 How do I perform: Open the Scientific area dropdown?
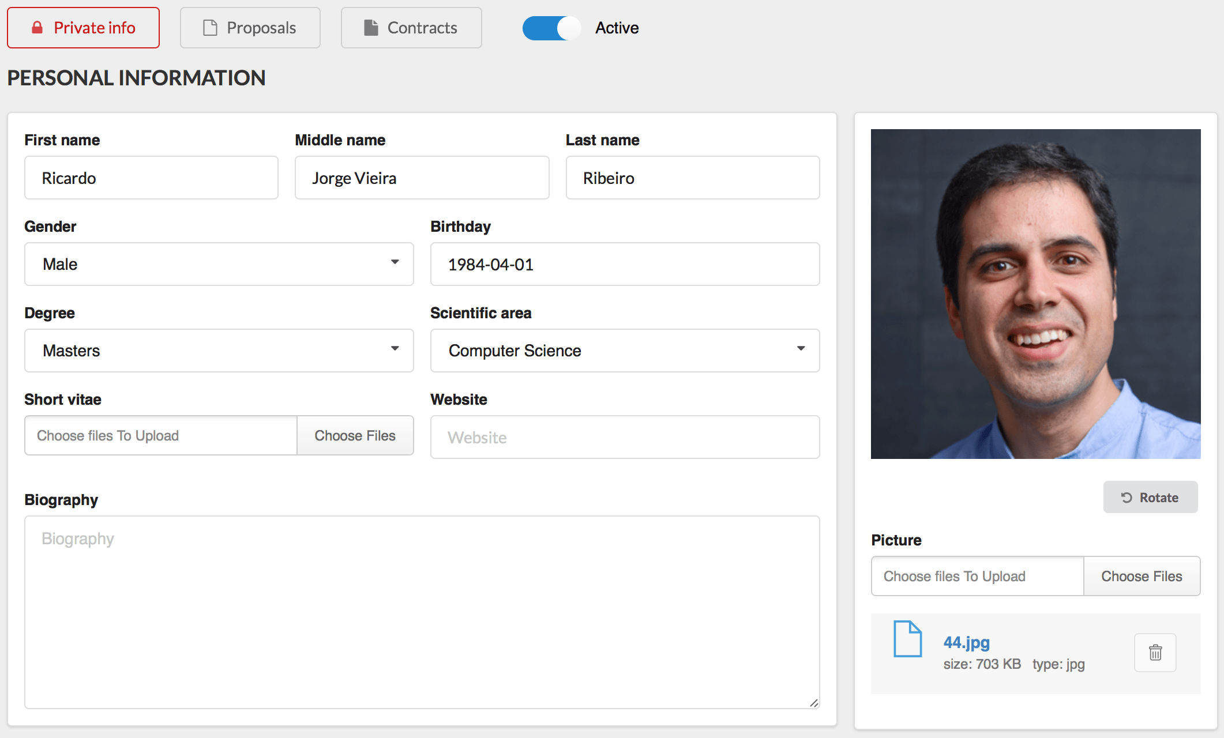(625, 351)
